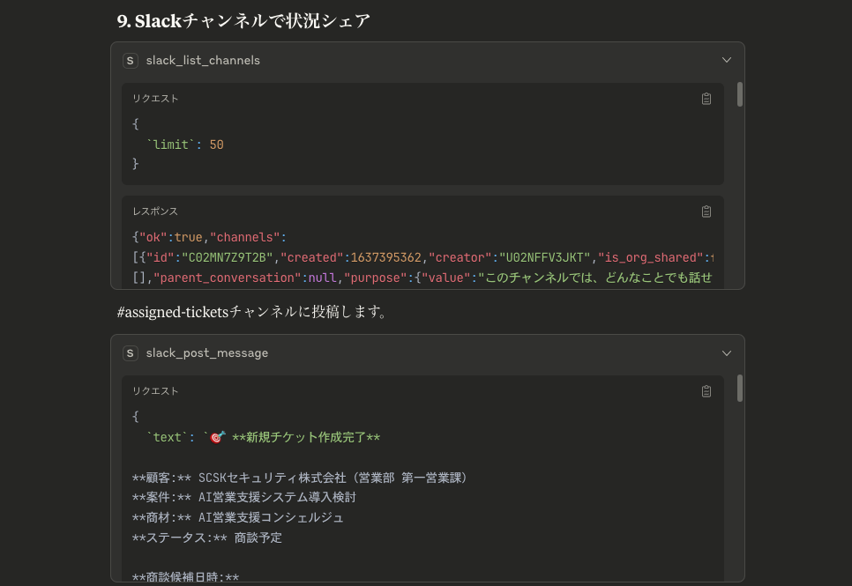
Task: Copy the slack_list_channels response JSON
Action: pyautogui.click(x=706, y=211)
